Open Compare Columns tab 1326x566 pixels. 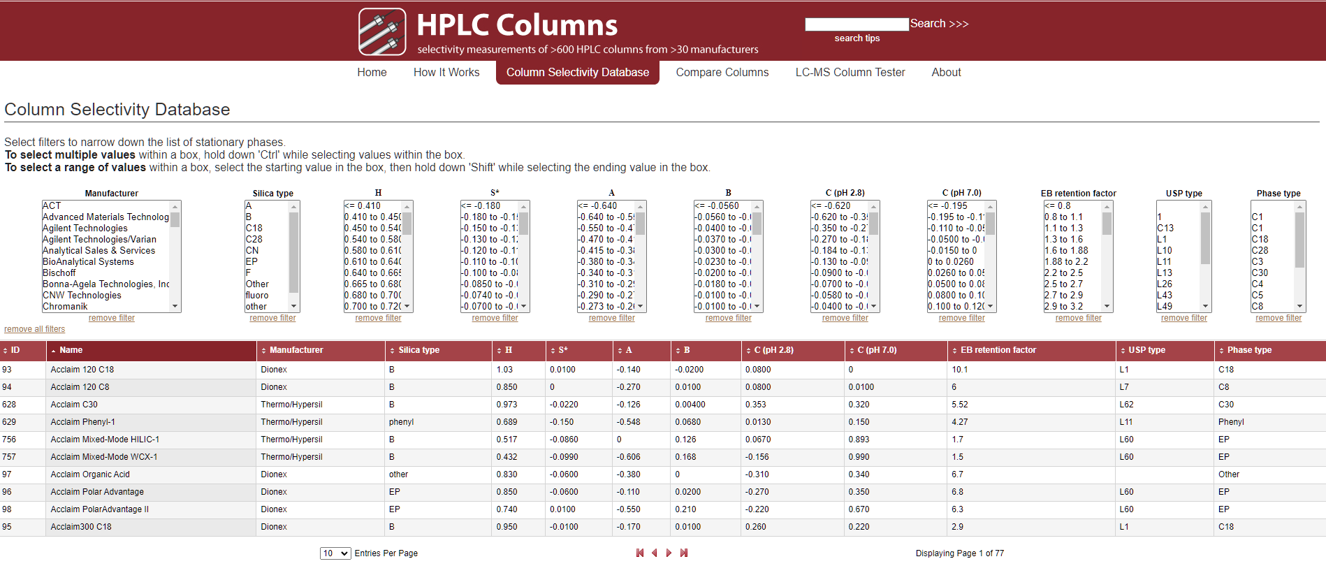[722, 73]
